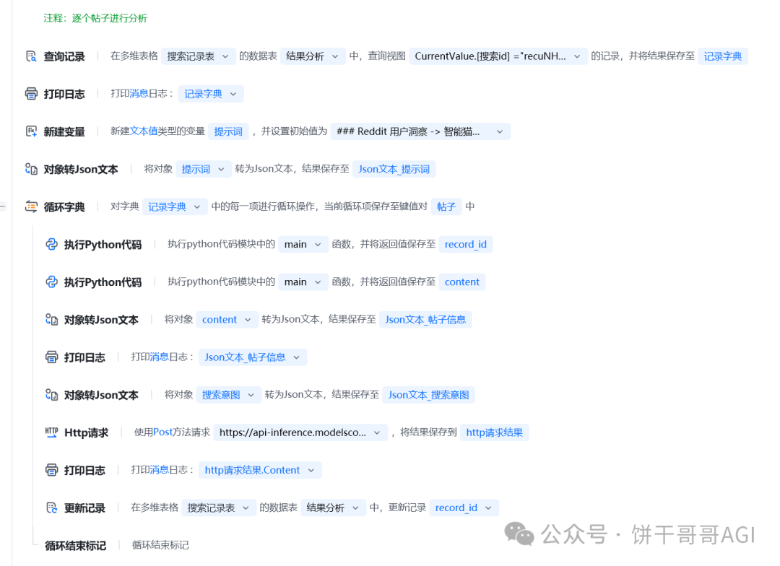The width and height of the screenshot is (780, 566).
Task: Click the Post method link in Http请求
Action: [x=162, y=432]
